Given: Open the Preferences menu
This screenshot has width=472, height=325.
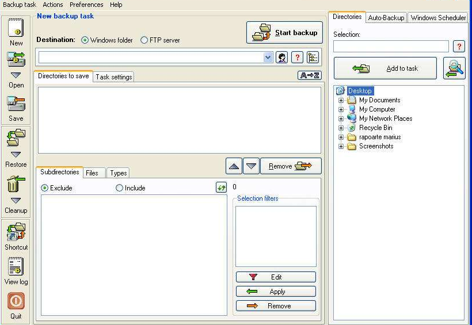Looking at the screenshot, I should tap(86, 5).
